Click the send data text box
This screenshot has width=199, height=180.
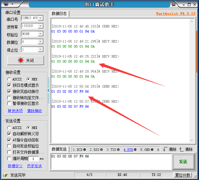[111, 162]
